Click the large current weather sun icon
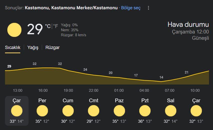Screen dimensions: 213x130 14,30
